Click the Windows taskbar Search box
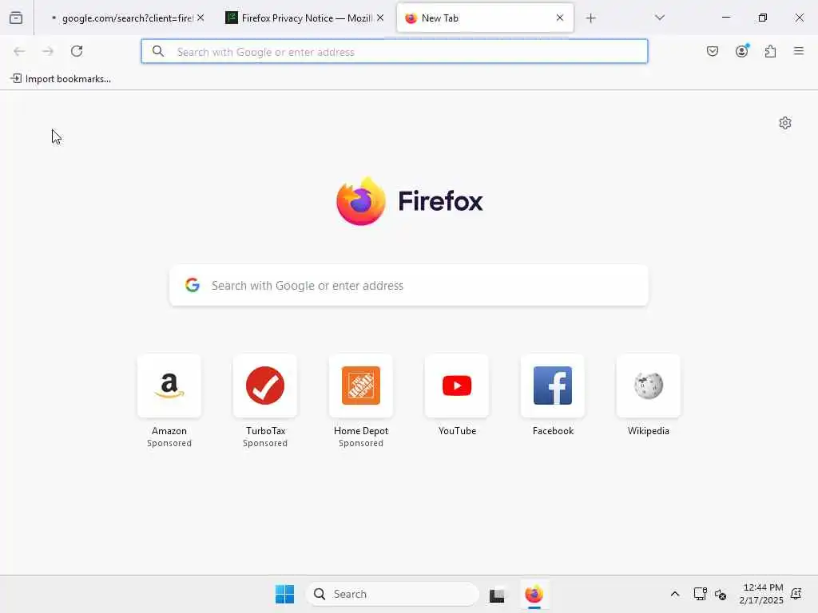Image resolution: width=818 pixels, height=613 pixels. (x=392, y=594)
